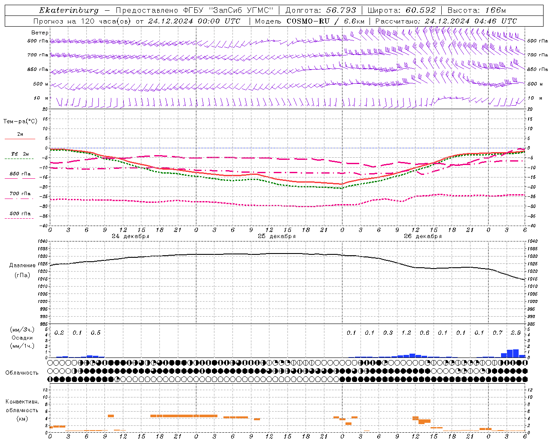Click the 'Конвективн.' convective cloud label
This screenshot has width=550, height=440.
(x=22, y=402)
